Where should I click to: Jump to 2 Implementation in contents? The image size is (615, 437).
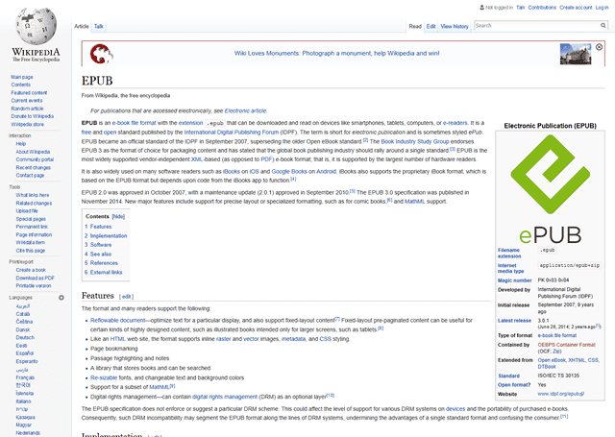(106, 236)
